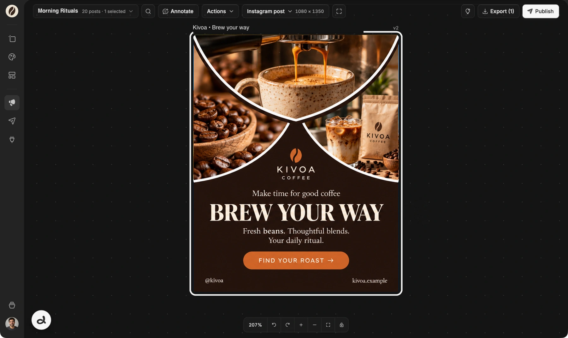The image size is (568, 338).
Task: Open the Actions dropdown menu
Action: coord(220,11)
